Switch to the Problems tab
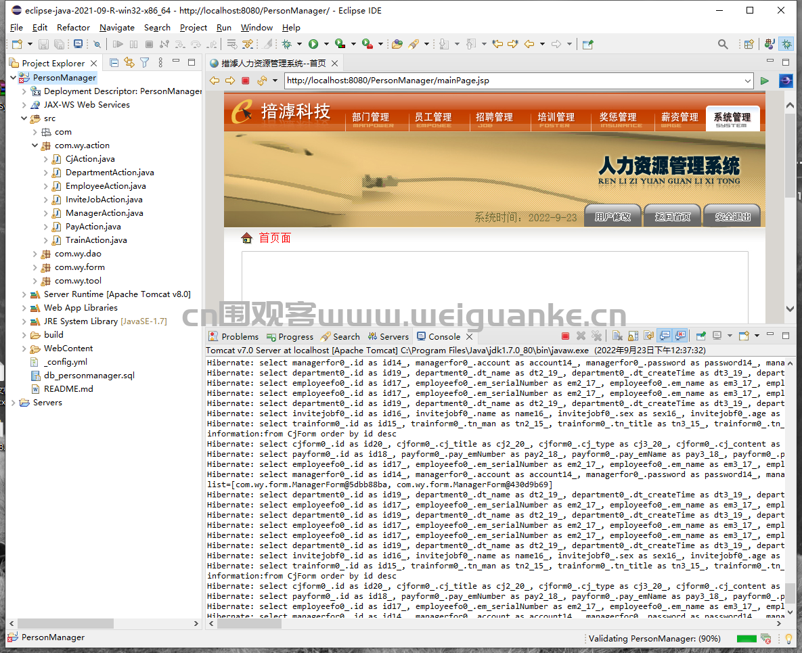 click(233, 336)
